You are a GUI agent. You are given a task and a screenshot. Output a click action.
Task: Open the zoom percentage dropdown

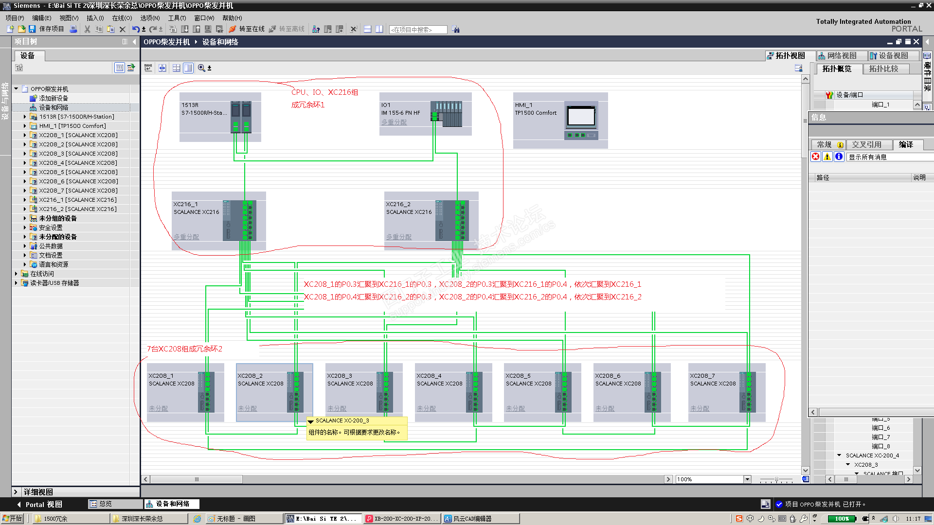(747, 479)
